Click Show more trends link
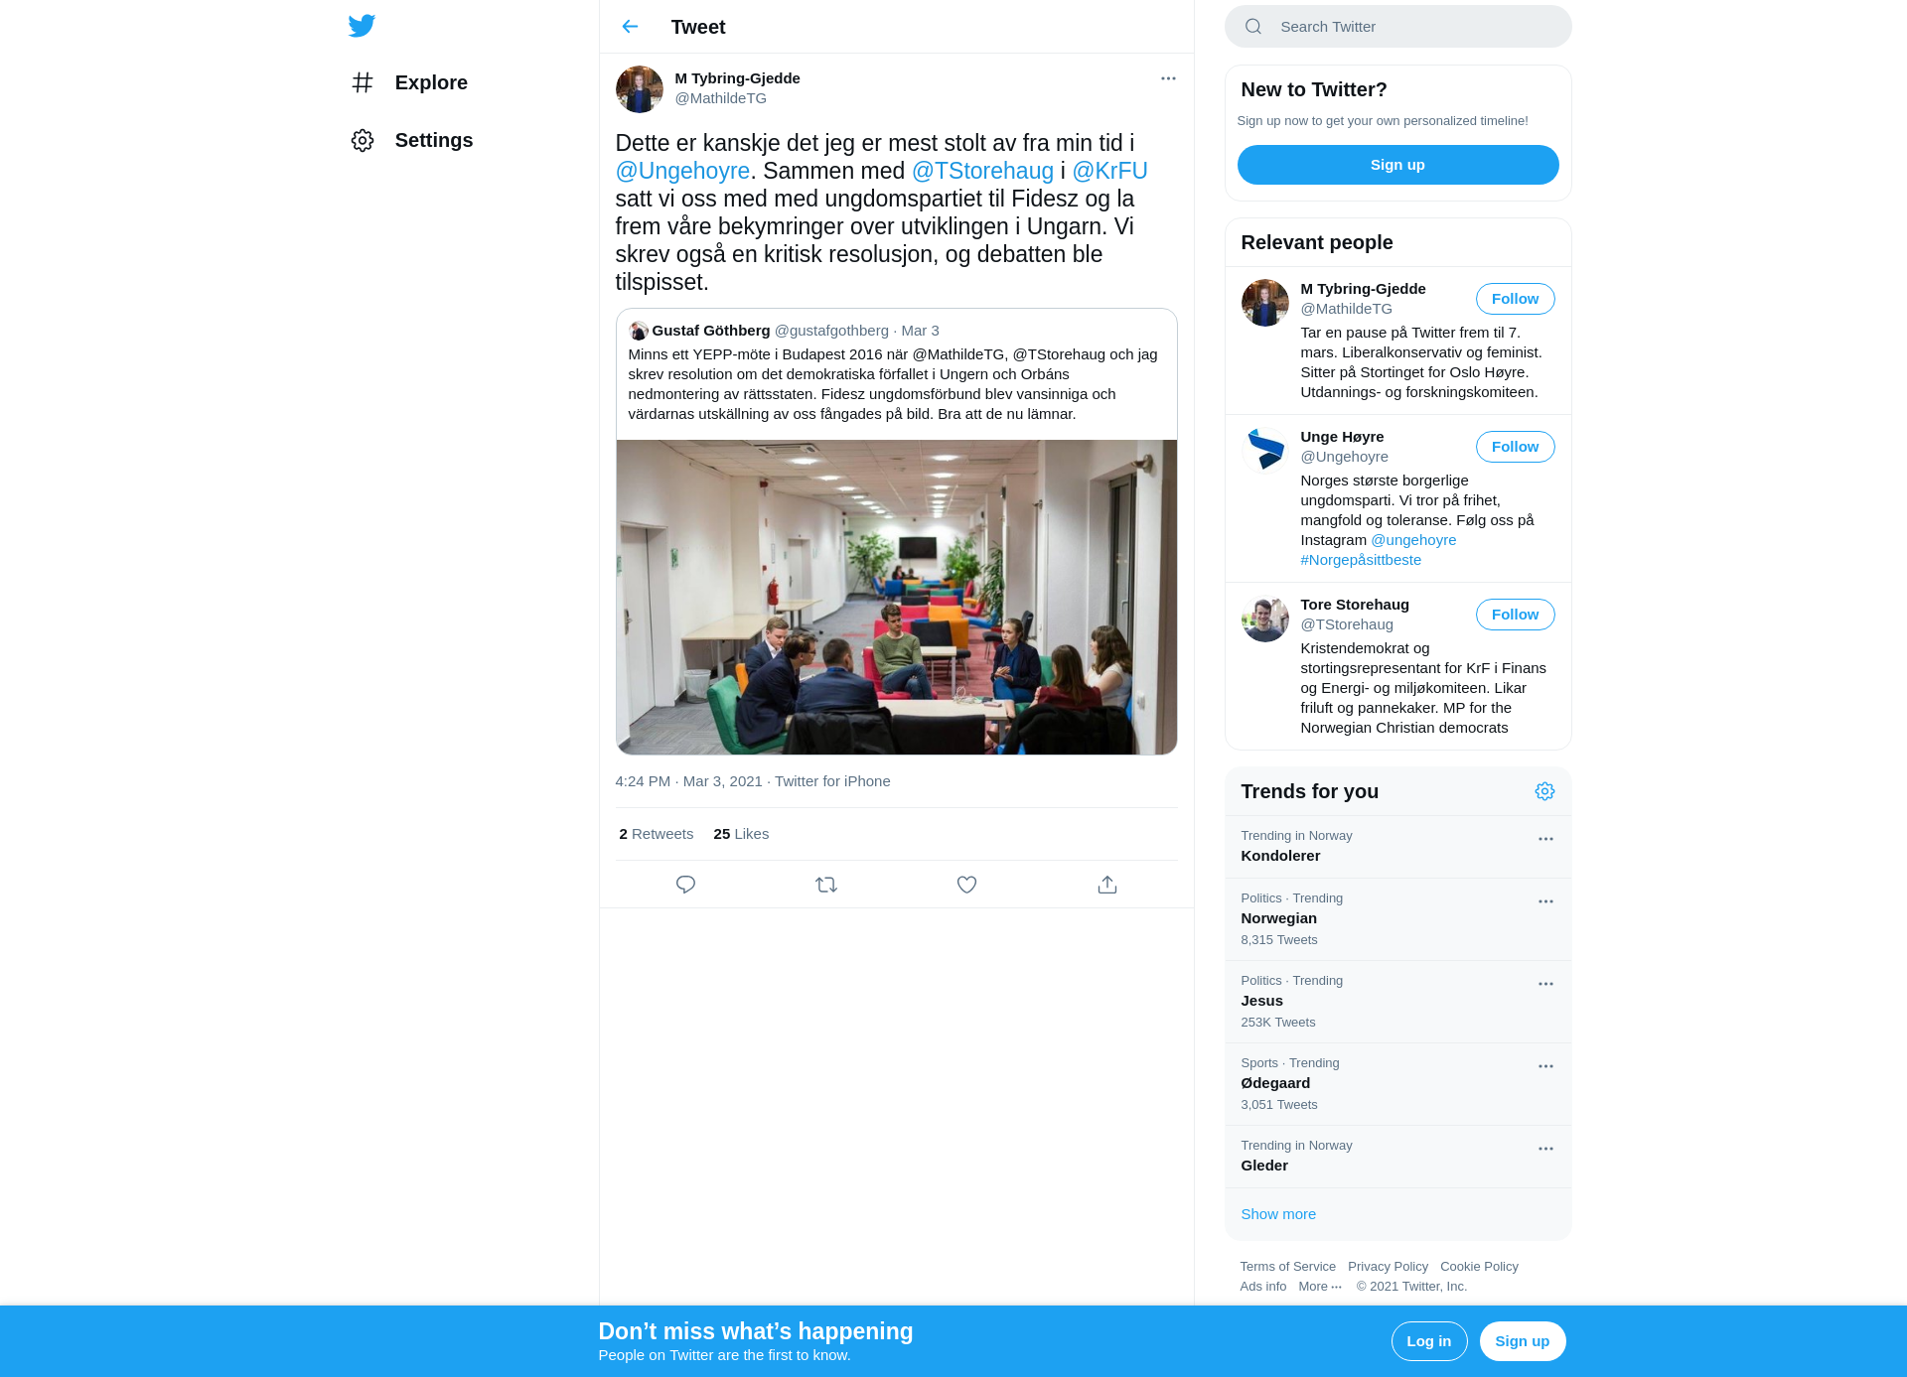 tap(1277, 1214)
